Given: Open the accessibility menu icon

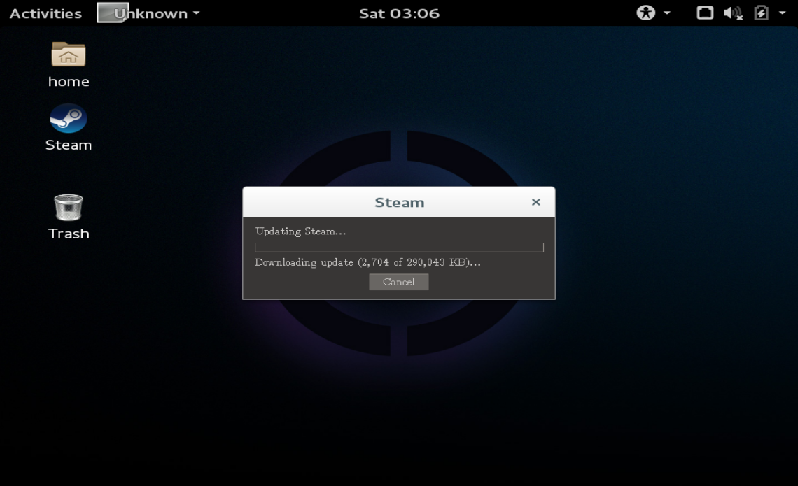Looking at the screenshot, I should tap(646, 13).
